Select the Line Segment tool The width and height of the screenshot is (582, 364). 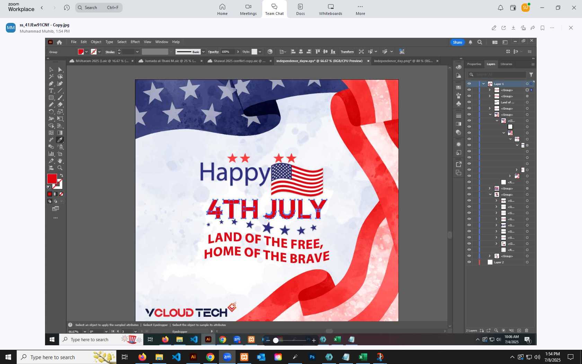[x=60, y=91]
